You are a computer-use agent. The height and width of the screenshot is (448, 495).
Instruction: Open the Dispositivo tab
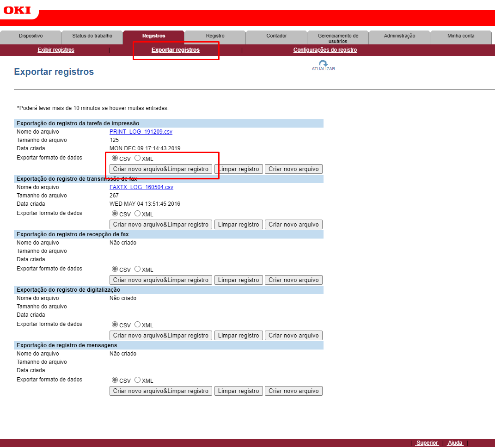(x=31, y=36)
